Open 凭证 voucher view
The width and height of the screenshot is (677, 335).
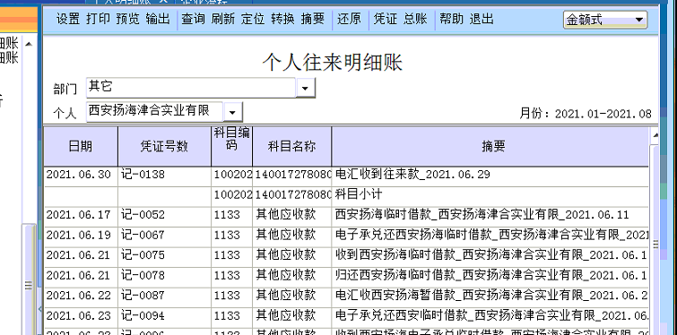click(x=386, y=19)
